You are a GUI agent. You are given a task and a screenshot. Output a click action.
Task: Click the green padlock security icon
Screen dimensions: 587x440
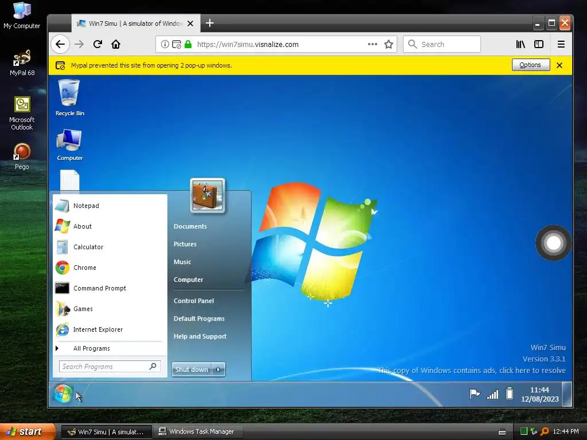(188, 44)
